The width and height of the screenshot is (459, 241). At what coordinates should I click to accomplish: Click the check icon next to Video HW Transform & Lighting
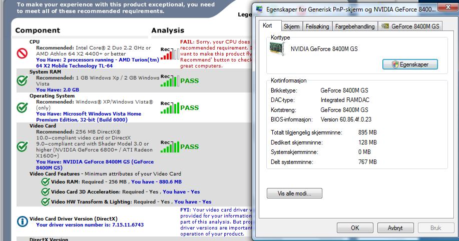[46, 201]
